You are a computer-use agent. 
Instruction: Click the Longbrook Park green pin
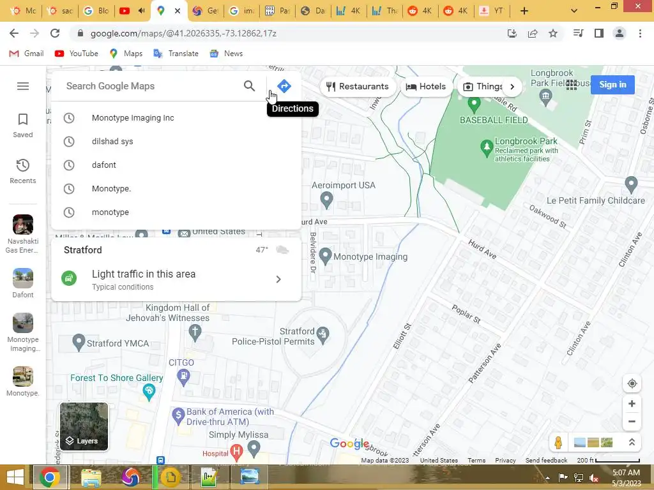pyautogui.click(x=486, y=148)
